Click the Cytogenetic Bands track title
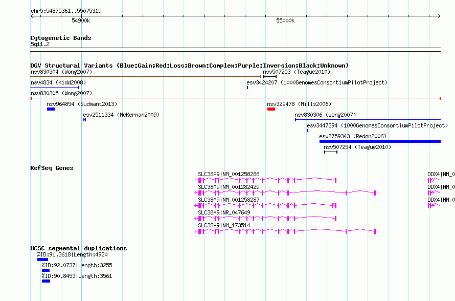Image resolution: width=455 pixels, height=301 pixels. [x=61, y=38]
